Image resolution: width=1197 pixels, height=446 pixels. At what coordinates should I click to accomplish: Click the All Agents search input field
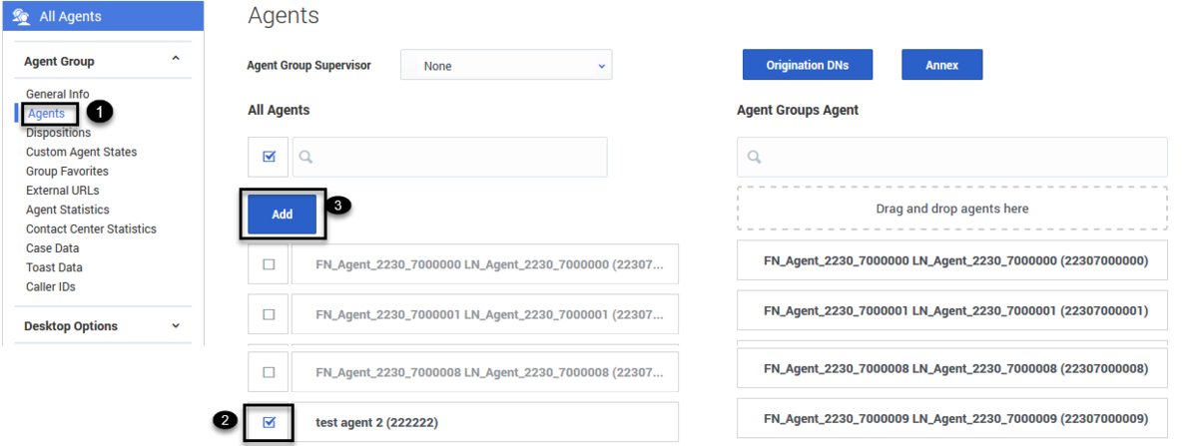pos(459,157)
